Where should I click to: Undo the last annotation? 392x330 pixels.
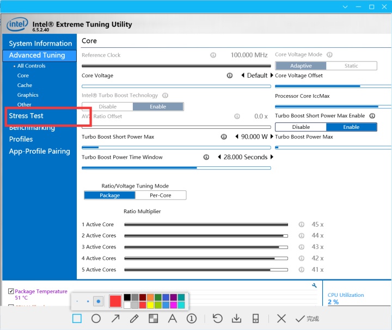click(x=217, y=319)
